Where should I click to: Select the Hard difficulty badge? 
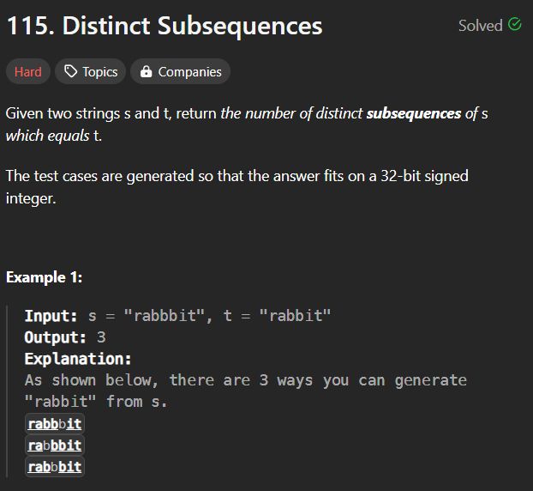(x=28, y=71)
